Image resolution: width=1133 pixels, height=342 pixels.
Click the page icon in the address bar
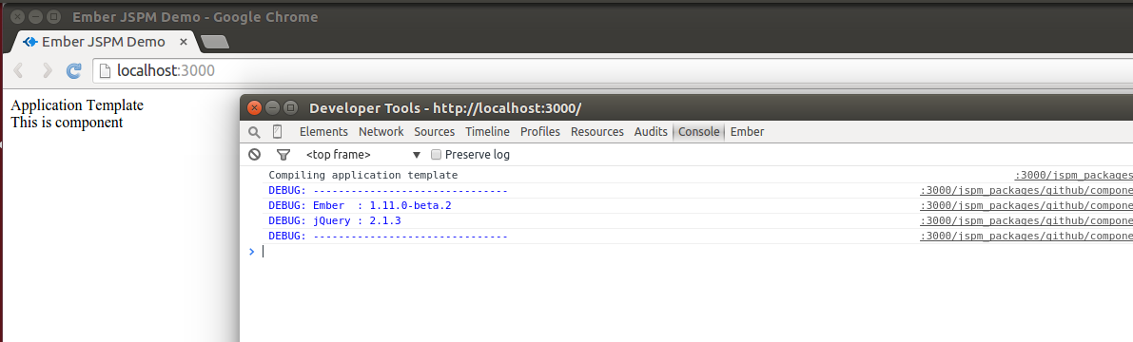coord(106,70)
